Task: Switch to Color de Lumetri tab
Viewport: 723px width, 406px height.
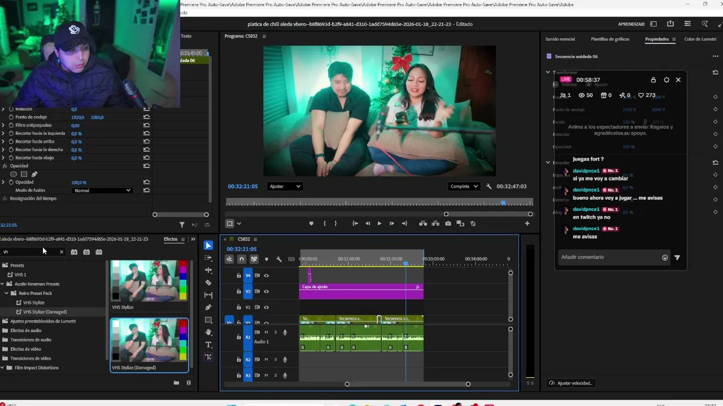Action: pos(700,39)
